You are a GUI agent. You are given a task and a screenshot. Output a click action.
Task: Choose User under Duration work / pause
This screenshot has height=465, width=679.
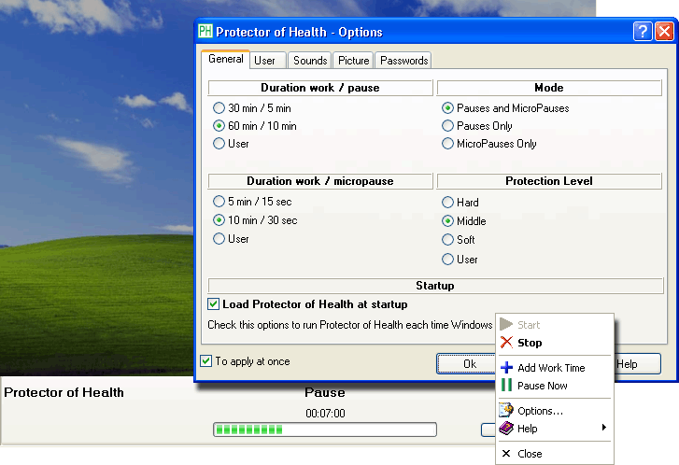coord(231,144)
